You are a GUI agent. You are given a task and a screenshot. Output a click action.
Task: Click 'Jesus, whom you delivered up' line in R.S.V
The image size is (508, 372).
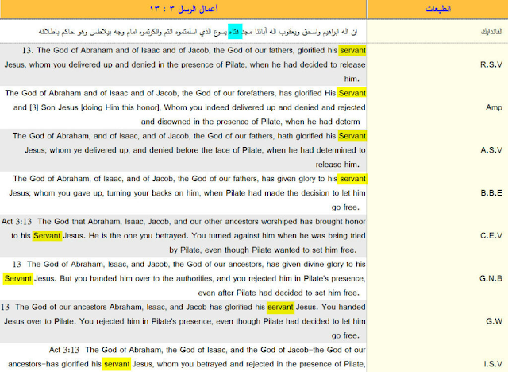click(x=185, y=64)
